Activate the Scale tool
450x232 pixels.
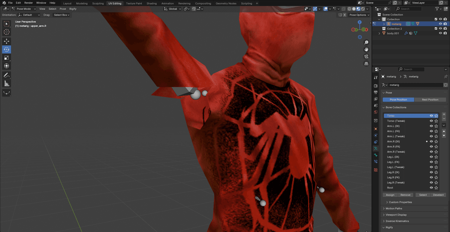point(7,58)
